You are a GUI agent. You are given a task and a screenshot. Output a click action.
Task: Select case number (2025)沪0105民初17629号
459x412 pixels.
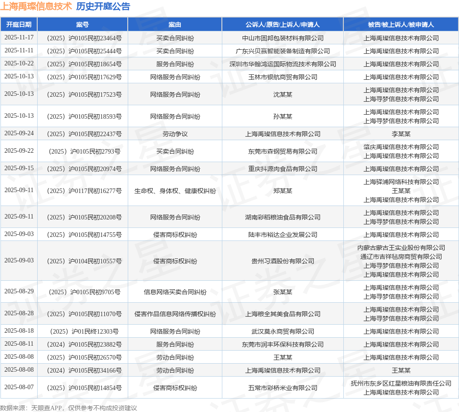point(84,77)
